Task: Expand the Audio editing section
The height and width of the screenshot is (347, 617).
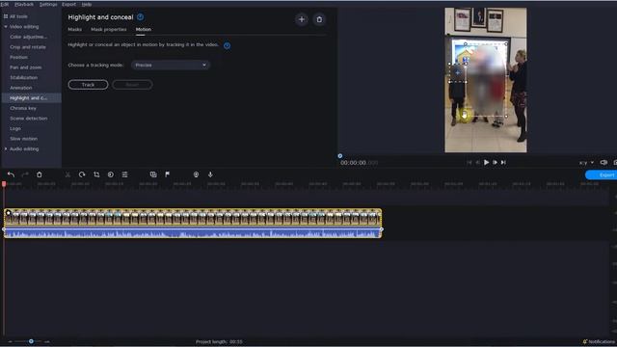Action: point(6,149)
